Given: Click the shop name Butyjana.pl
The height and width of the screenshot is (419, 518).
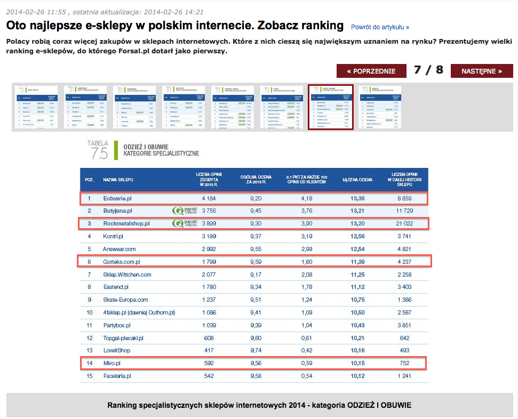Looking at the screenshot, I should pyautogui.click(x=117, y=211).
